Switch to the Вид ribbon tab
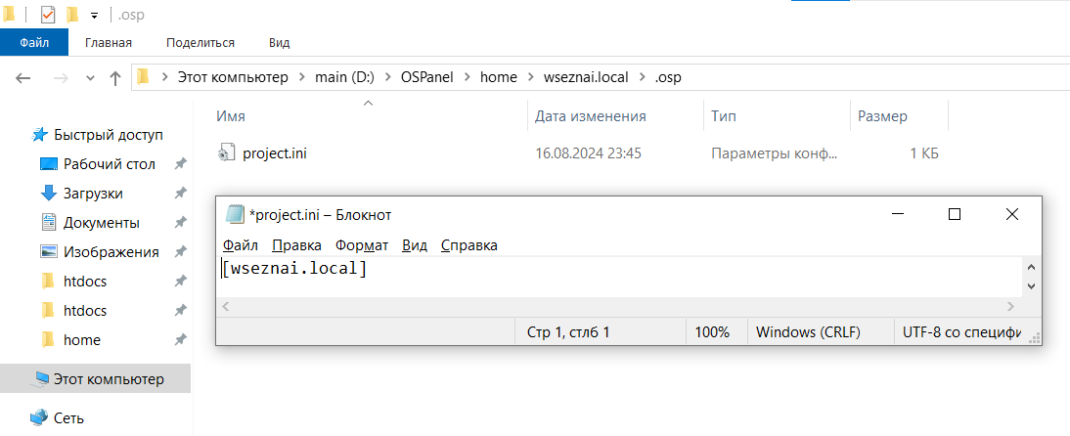This screenshot has height=436, width=1070. (279, 42)
